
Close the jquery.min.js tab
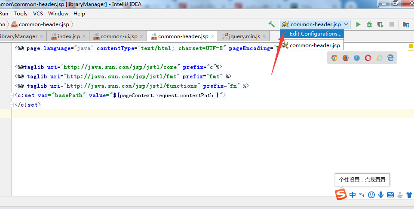coord(264,36)
